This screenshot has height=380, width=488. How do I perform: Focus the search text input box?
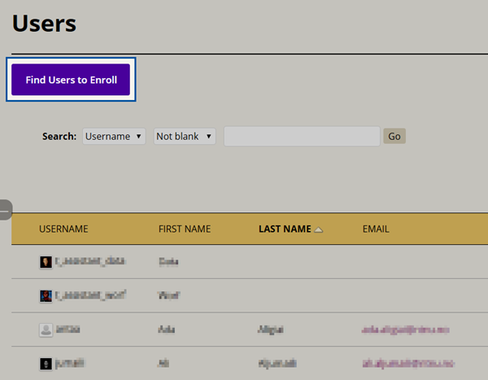[x=302, y=137]
